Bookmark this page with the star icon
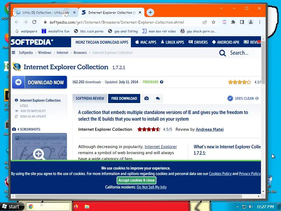This screenshot has width=281, height=211. coord(213,22)
